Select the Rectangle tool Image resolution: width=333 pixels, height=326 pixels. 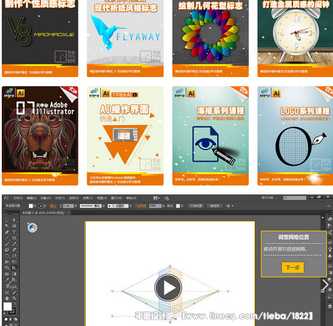coord(14,238)
